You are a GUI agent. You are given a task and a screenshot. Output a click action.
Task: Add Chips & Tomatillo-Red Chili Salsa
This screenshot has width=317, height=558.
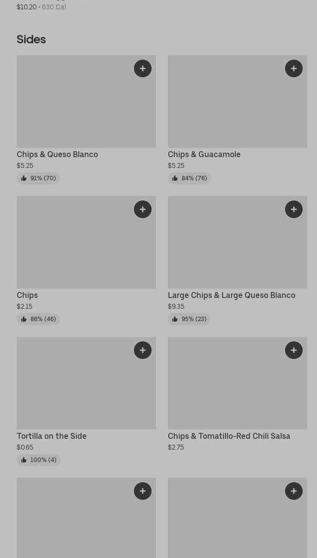(294, 350)
